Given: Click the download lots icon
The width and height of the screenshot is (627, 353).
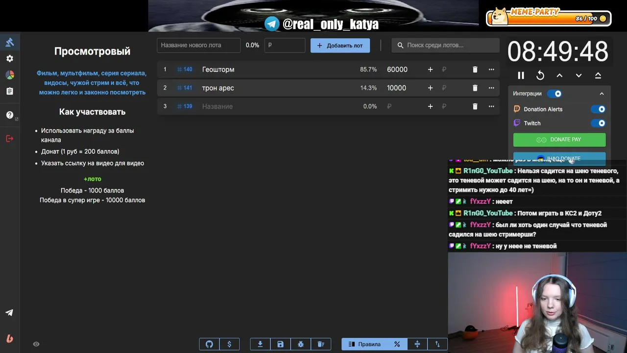Looking at the screenshot, I should click(x=260, y=344).
